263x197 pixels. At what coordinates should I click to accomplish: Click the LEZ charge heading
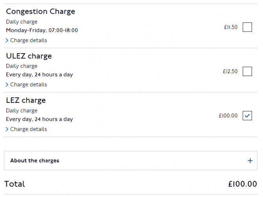(26, 100)
